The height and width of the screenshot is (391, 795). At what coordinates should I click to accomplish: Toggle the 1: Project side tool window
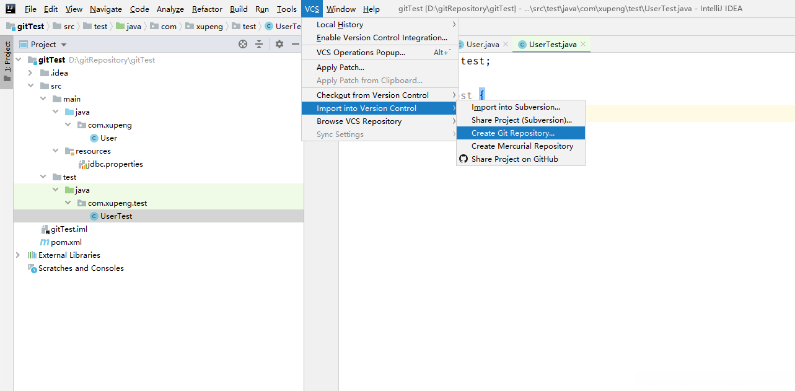click(7, 63)
